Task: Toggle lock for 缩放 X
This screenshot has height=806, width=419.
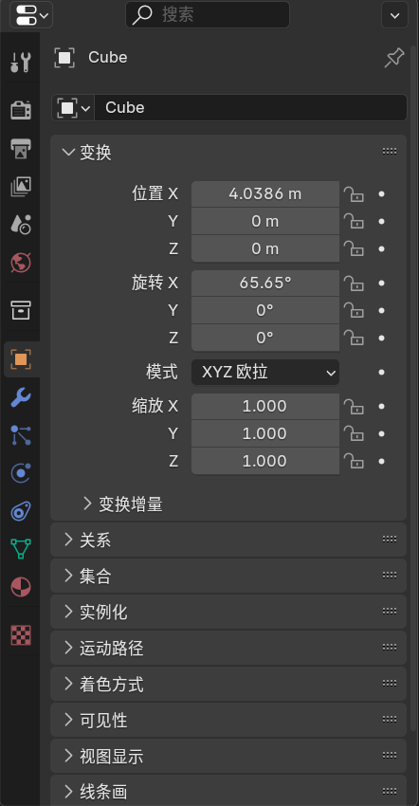Action: pyautogui.click(x=354, y=406)
